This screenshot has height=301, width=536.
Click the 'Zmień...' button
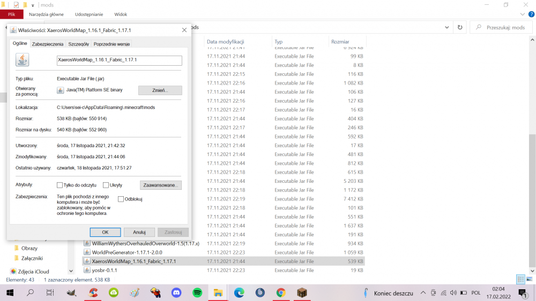(x=160, y=90)
